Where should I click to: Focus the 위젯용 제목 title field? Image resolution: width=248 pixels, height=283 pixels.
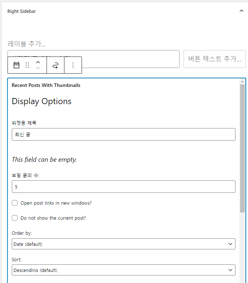[123, 134]
